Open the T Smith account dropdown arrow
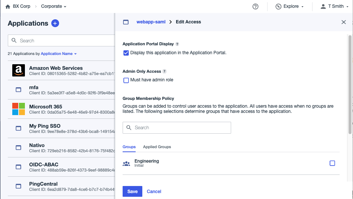Image resolution: width=353 pixels, height=199 pixels. tap(347, 7)
